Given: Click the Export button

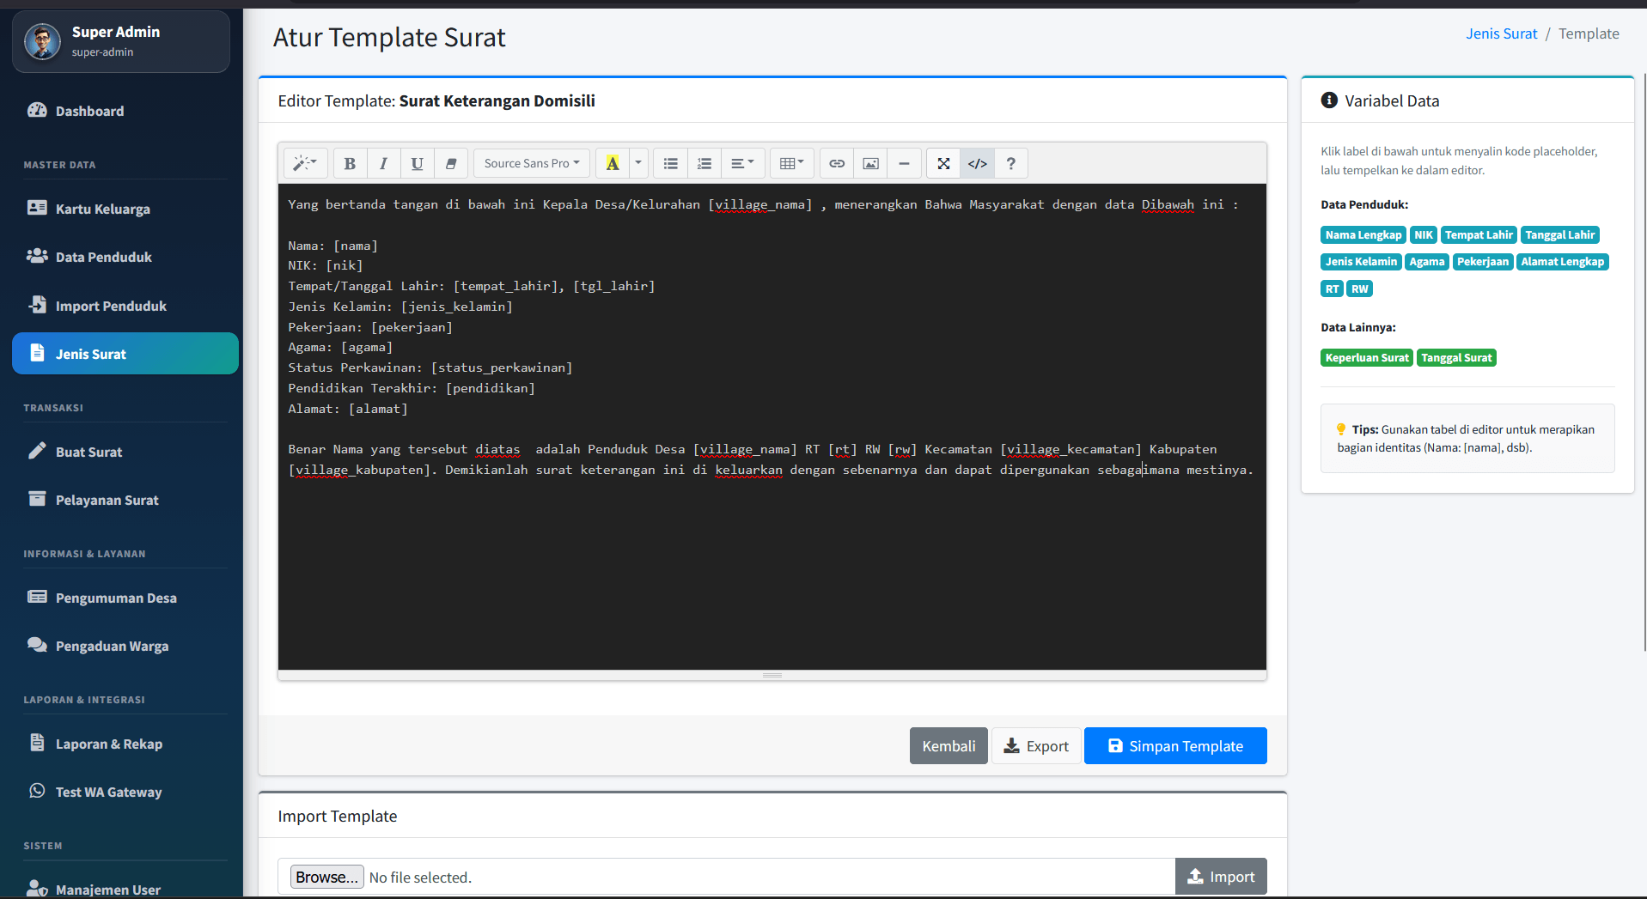Looking at the screenshot, I should (1036, 745).
